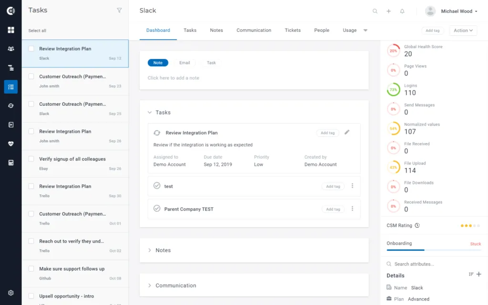The height and width of the screenshot is (305, 488).
Task: Select the Email composer option
Action: pos(184,62)
